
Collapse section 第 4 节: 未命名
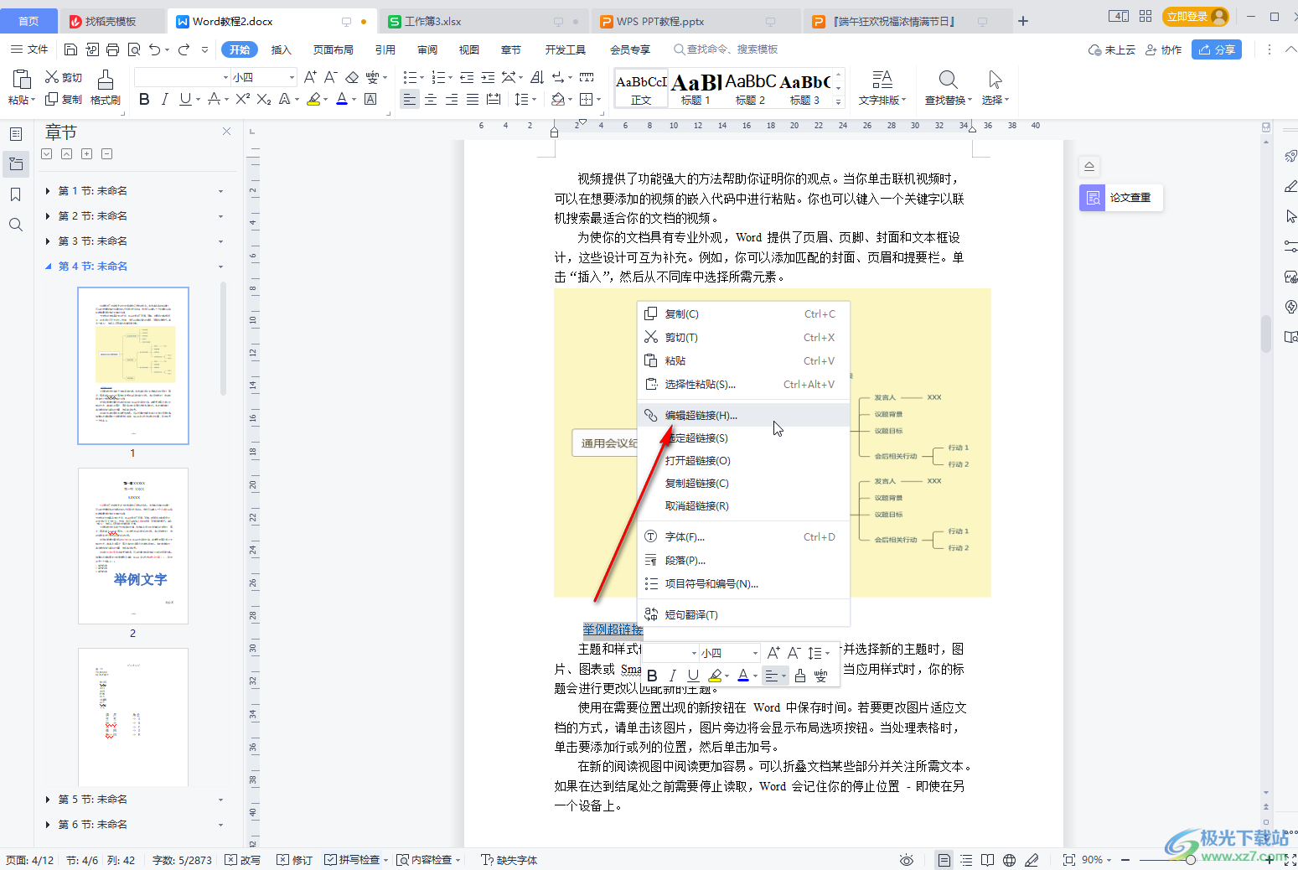pos(48,267)
